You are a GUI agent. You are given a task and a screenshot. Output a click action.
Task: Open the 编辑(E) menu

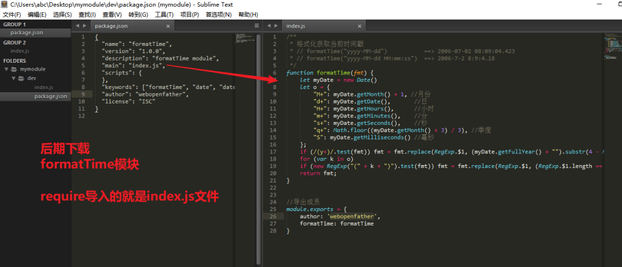(x=37, y=15)
